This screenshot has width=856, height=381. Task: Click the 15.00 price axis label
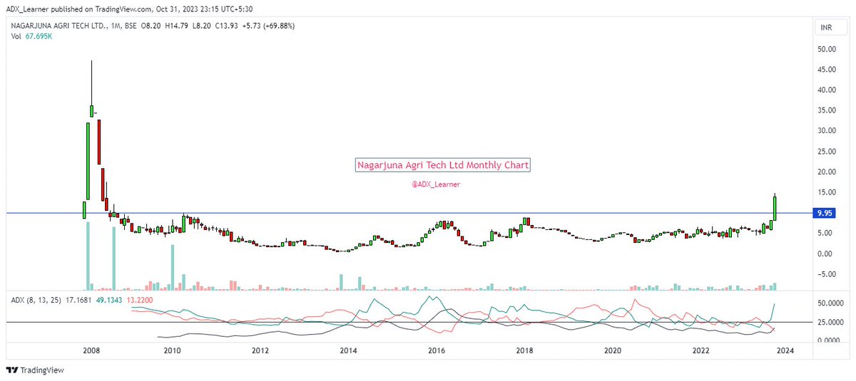coord(827,192)
